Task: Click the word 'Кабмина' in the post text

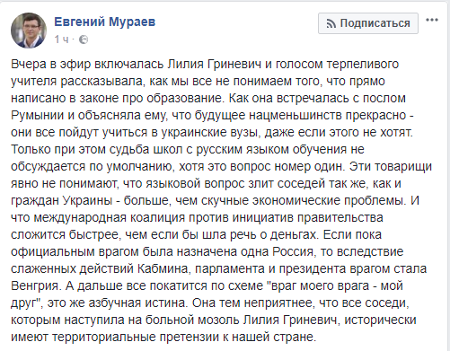Action: tap(163, 268)
